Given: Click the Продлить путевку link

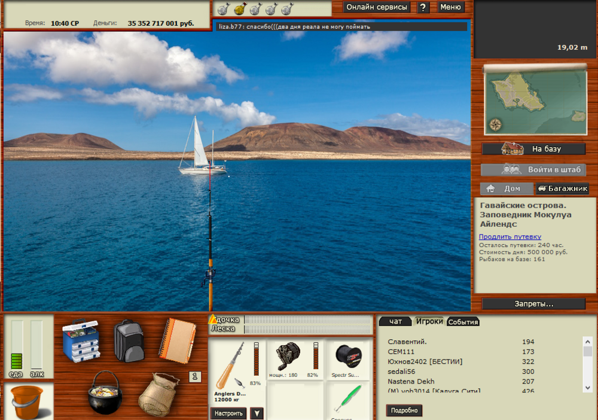Looking at the screenshot, I should pos(509,236).
